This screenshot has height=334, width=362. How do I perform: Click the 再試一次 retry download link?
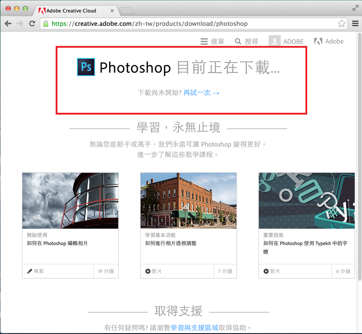coord(201,93)
